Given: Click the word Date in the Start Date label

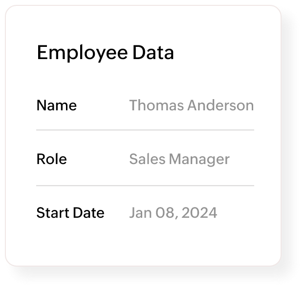Looking at the screenshot, I should (x=88, y=213).
